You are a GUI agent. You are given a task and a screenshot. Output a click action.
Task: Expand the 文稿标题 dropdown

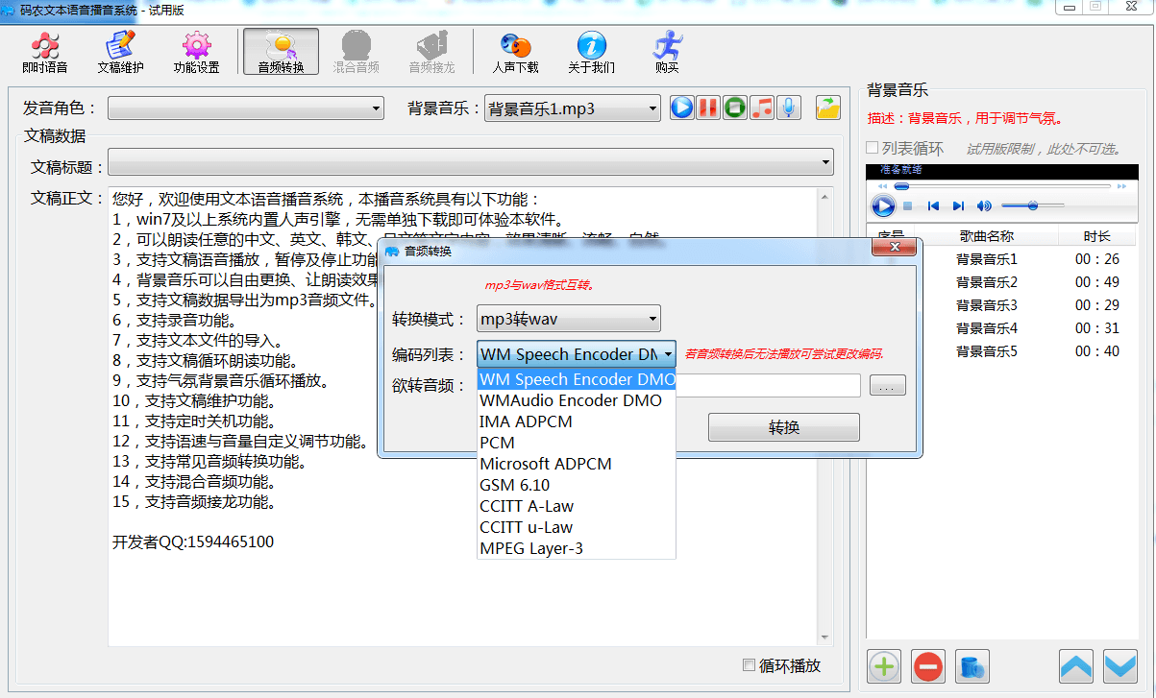[470, 162]
